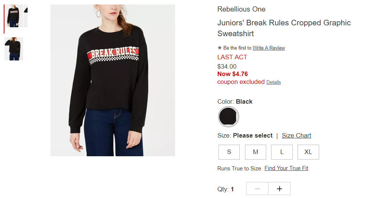Click the Now $4.76 sale price
Viewport: 374px width, 198px height.
[233, 74]
